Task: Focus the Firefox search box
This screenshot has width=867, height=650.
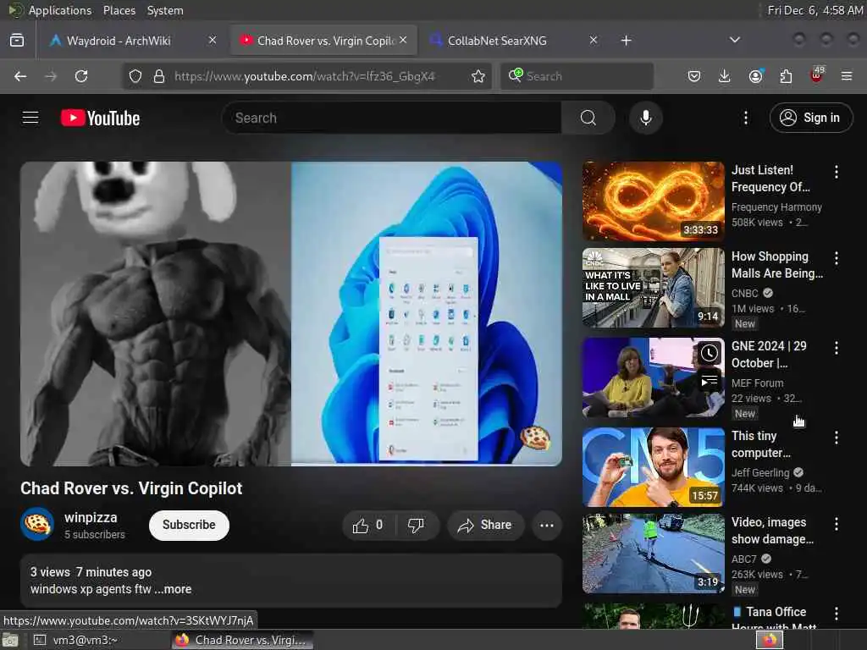Action: coord(577,76)
